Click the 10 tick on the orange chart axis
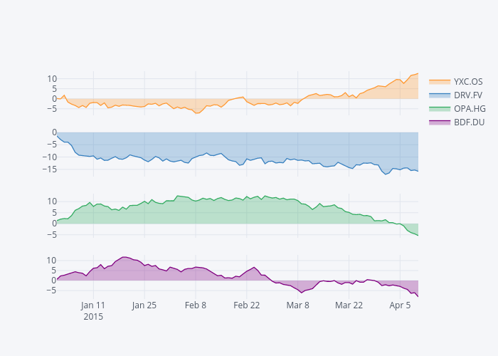 point(51,78)
